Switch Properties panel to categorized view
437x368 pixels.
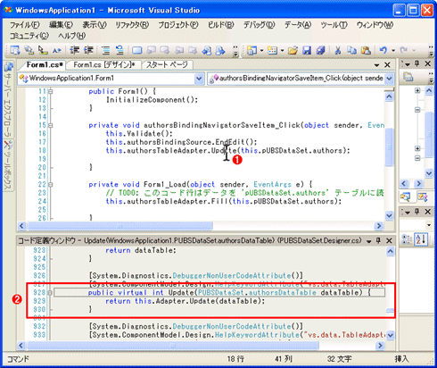(x=406, y=239)
